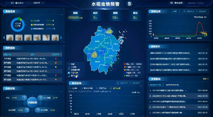The height and width of the screenshot is (117, 213).
Task: Select the 数据 tab above the map
Action: (75, 13)
